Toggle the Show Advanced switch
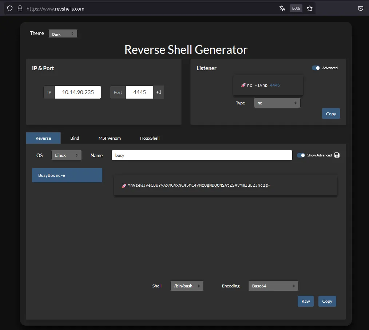 [301, 155]
